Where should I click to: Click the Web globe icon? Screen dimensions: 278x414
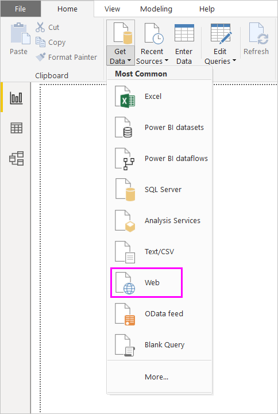(x=125, y=283)
